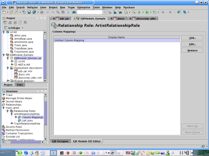The width and height of the screenshot is (209, 156).
Task: Close the ejb-jar editor tab
Action: (x=54, y=18)
